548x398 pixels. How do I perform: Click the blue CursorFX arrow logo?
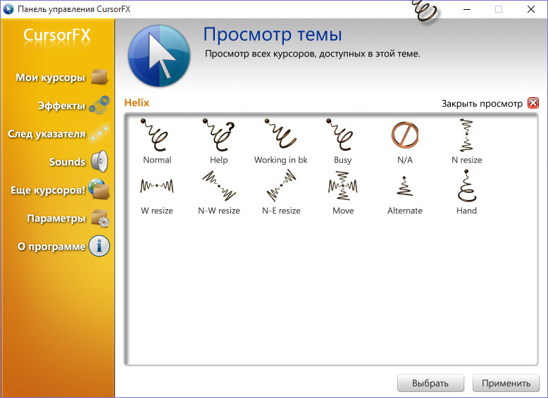point(159,56)
